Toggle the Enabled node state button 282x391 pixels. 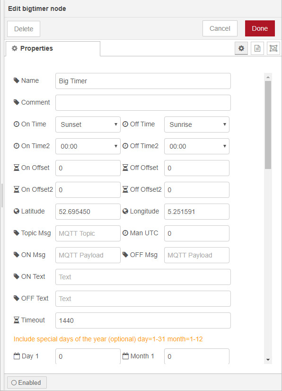click(x=27, y=382)
